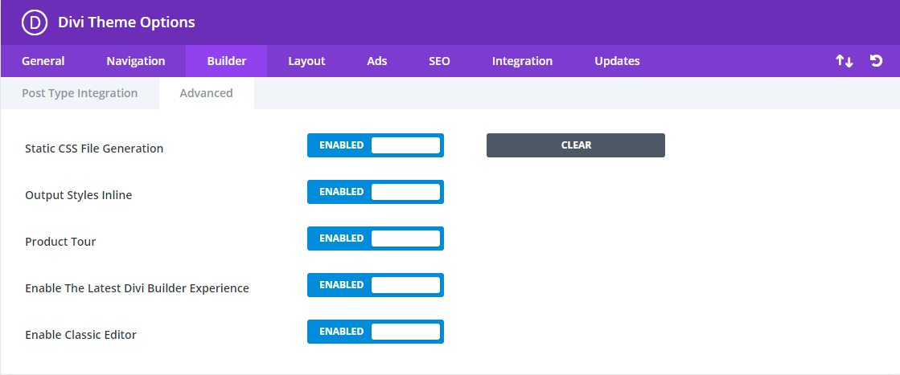The image size is (900, 375).
Task: Toggle Enable The Latest Divi Builder Experience
Action: [376, 285]
